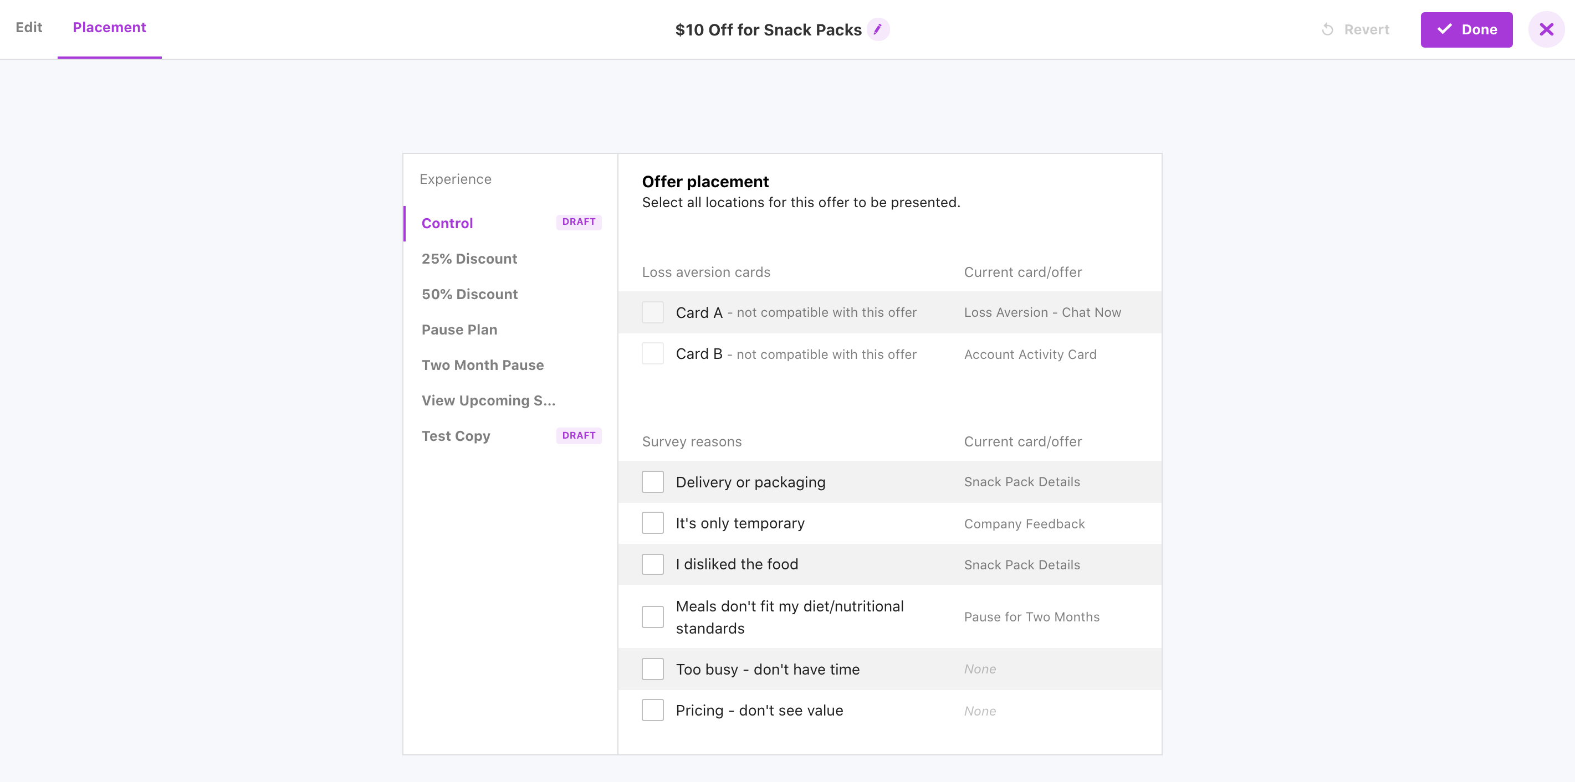Select the View Upcoming S... experience

488,400
